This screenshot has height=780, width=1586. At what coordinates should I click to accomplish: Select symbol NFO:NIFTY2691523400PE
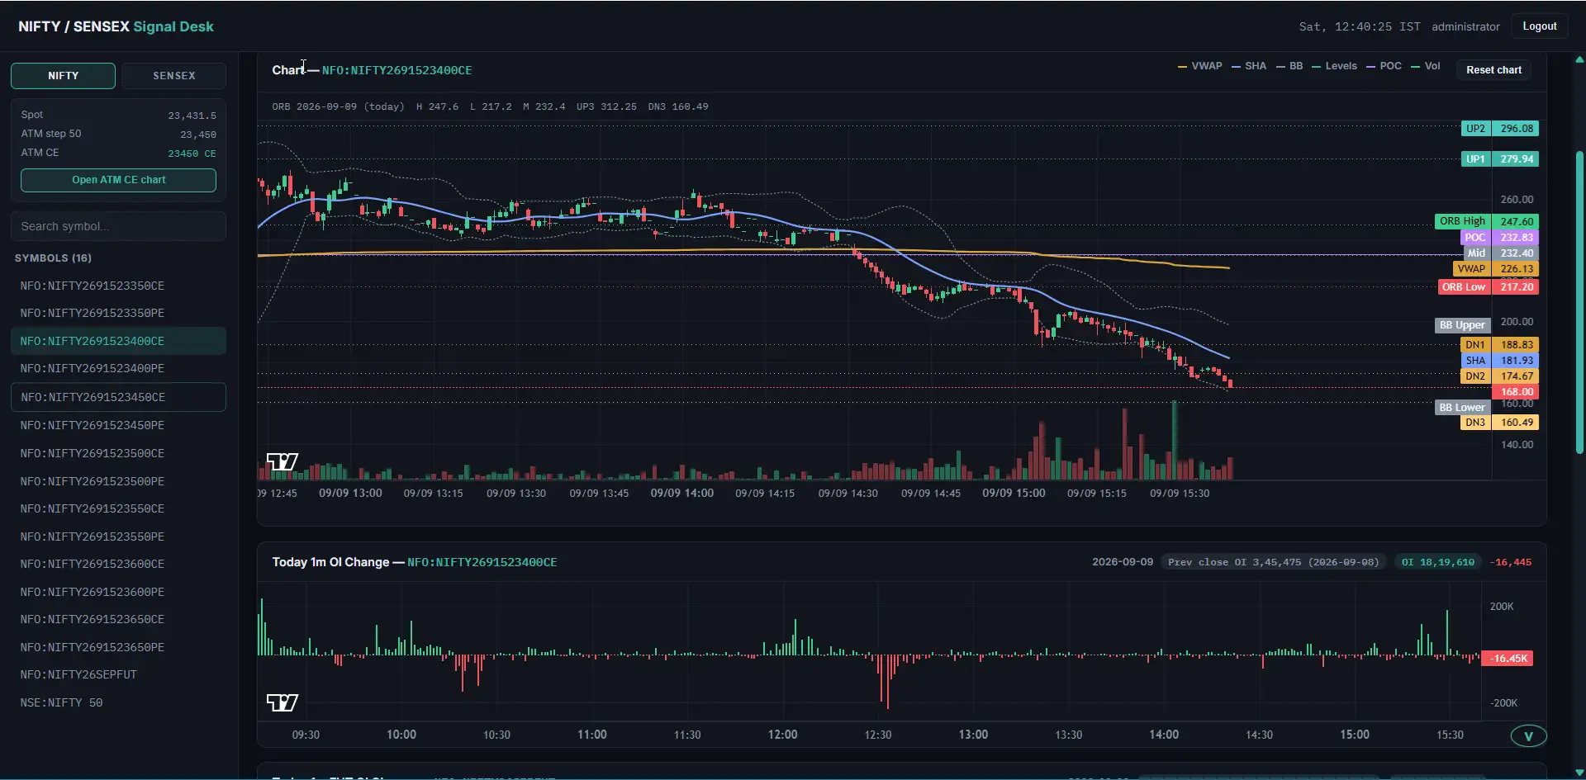pos(118,368)
